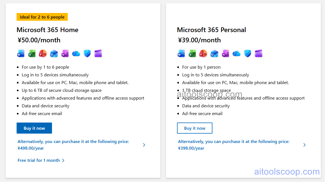Click the Ideal for 2 to 6 people badge

[42, 17]
